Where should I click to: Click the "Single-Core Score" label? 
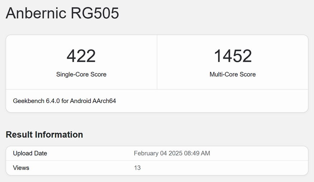(81, 74)
